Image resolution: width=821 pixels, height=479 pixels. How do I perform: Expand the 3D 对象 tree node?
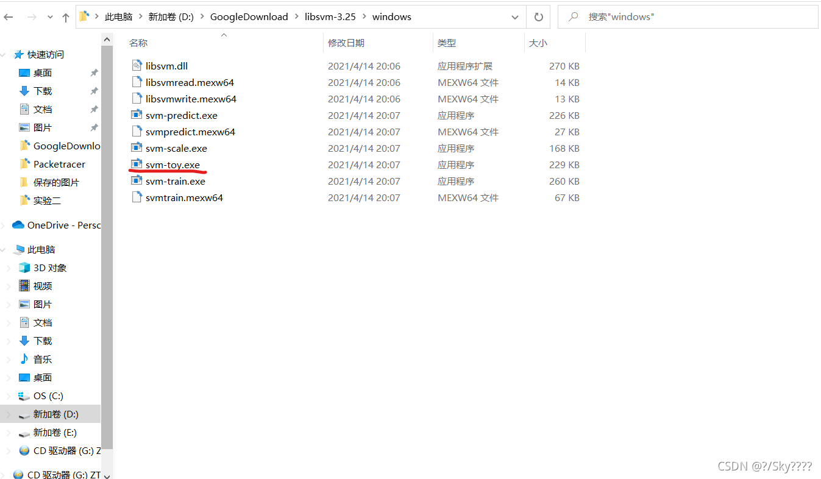pyautogui.click(x=9, y=268)
